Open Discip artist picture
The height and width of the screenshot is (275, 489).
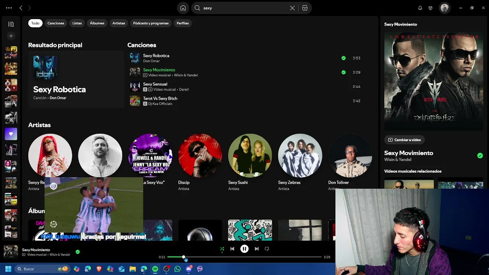coord(200,155)
